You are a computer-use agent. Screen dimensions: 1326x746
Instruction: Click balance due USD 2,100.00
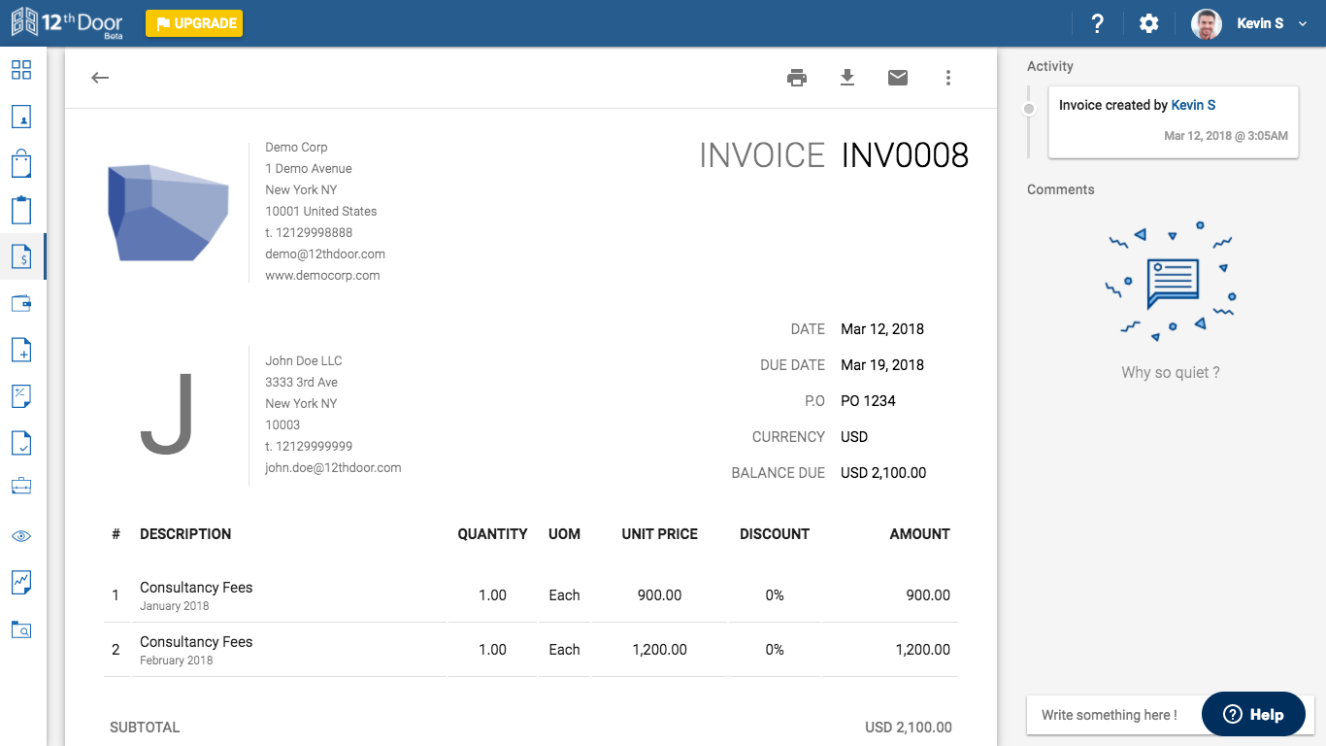coord(883,473)
